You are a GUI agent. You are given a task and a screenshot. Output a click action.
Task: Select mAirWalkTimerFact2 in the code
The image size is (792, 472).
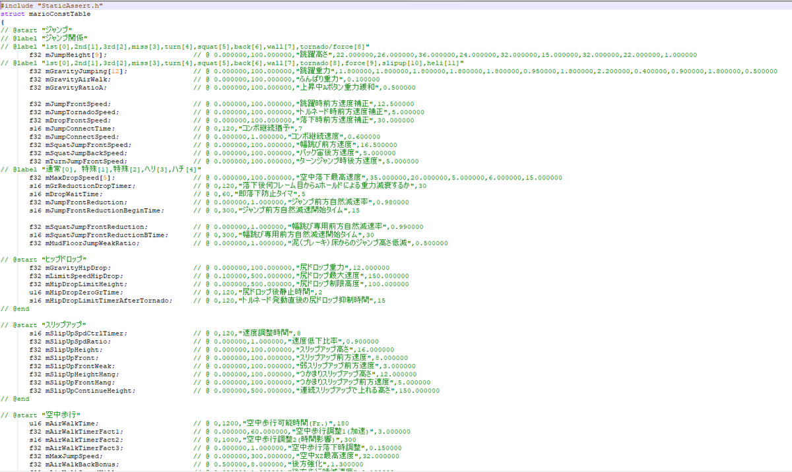point(82,439)
